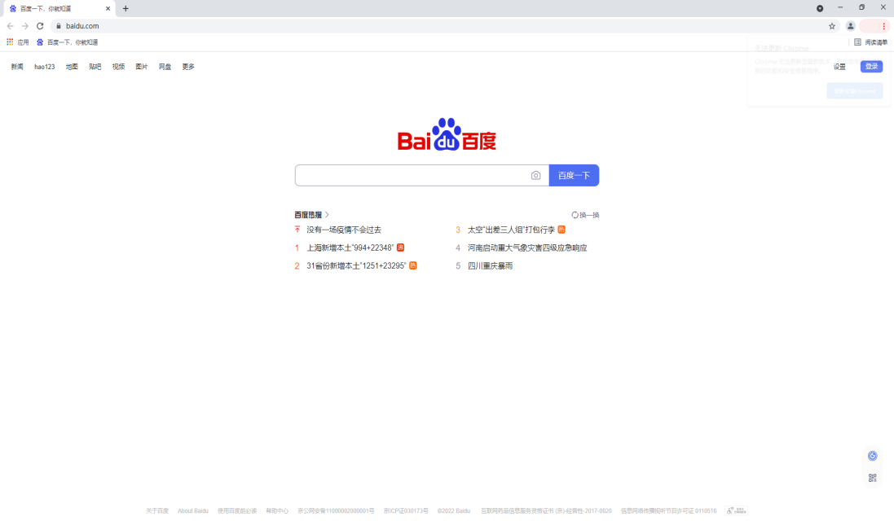Click 互联网药品信息服务资格证书 footer link
Image resolution: width=894 pixels, height=521 pixels.
click(546, 510)
